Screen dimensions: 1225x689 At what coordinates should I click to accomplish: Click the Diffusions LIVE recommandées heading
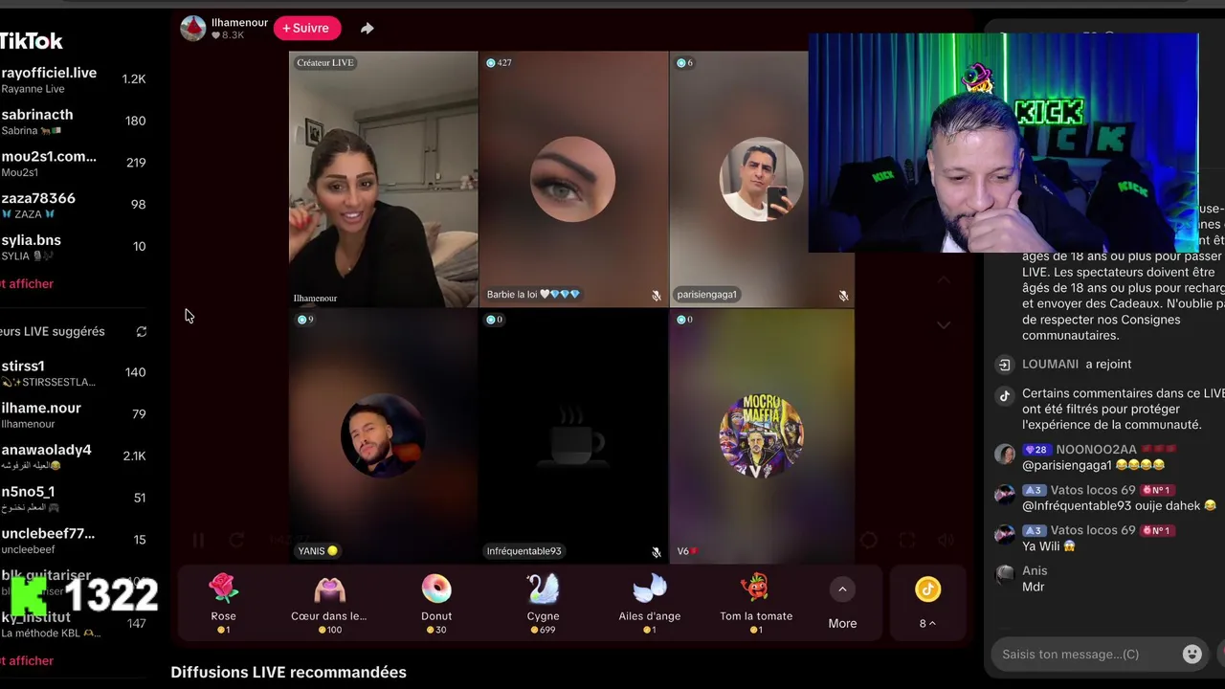coord(288,673)
